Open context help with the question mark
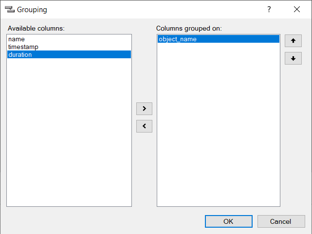Image resolution: width=312 pixels, height=234 pixels. coord(269,9)
